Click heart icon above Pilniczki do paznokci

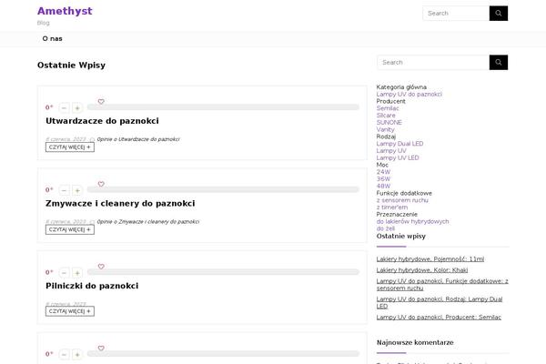pyautogui.click(x=101, y=267)
